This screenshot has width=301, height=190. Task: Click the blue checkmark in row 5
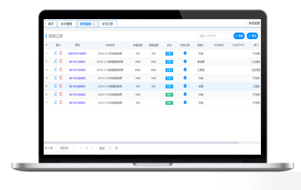[185, 86]
